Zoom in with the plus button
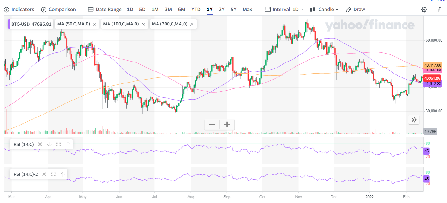Image resolution: width=447 pixels, height=203 pixels. pyautogui.click(x=227, y=124)
